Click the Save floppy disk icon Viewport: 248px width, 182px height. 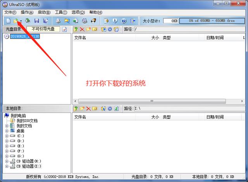pos(37,21)
